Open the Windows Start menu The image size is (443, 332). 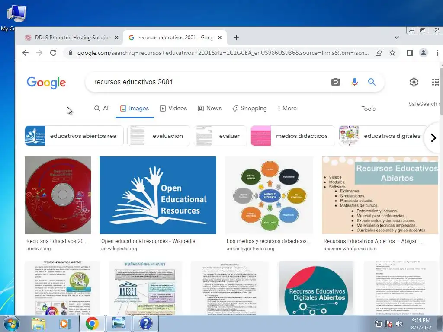(11, 323)
